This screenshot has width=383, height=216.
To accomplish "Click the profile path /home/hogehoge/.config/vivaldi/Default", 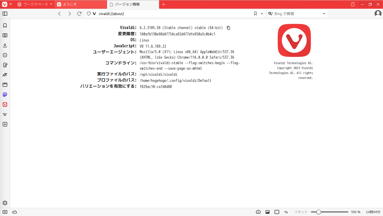I will (x=176, y=80).
